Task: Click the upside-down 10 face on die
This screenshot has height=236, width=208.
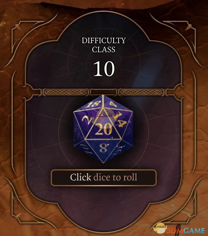Action: click(x=85, y=149)
